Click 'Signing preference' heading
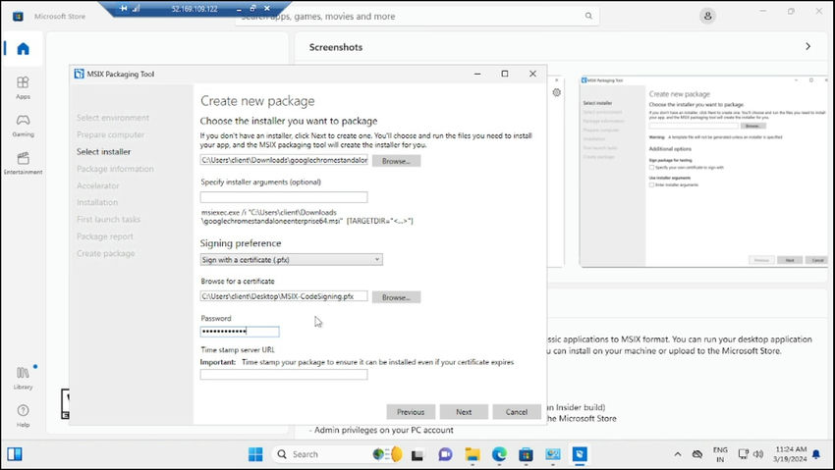This screenshot has width=835, height=470. tap(240, 243)
